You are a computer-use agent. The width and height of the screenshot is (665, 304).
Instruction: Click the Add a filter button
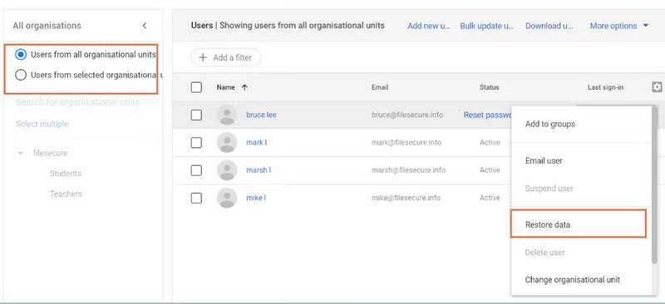pyautogui.click(x=225, y=57)
